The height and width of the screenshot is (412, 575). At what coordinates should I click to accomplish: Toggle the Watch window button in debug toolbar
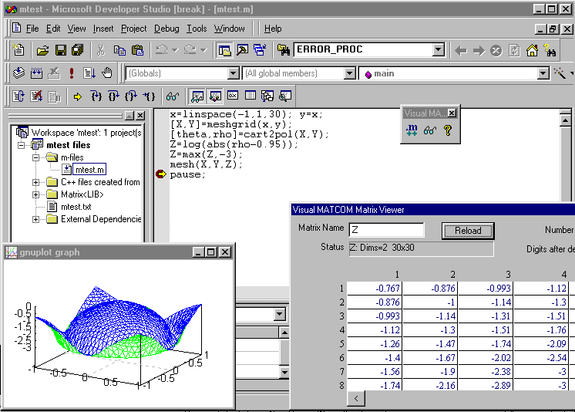click(x=197, y=96)
